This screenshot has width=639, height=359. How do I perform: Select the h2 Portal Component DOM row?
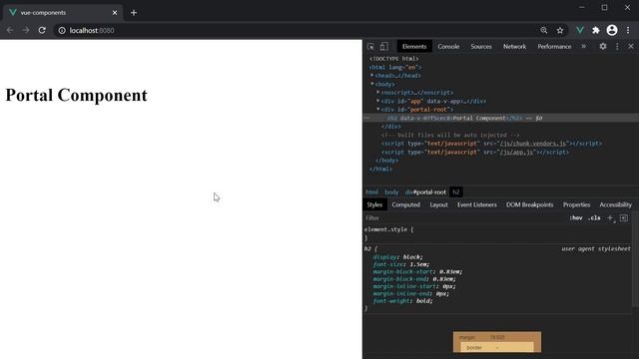pyautogui.click(x=500, y=118)
